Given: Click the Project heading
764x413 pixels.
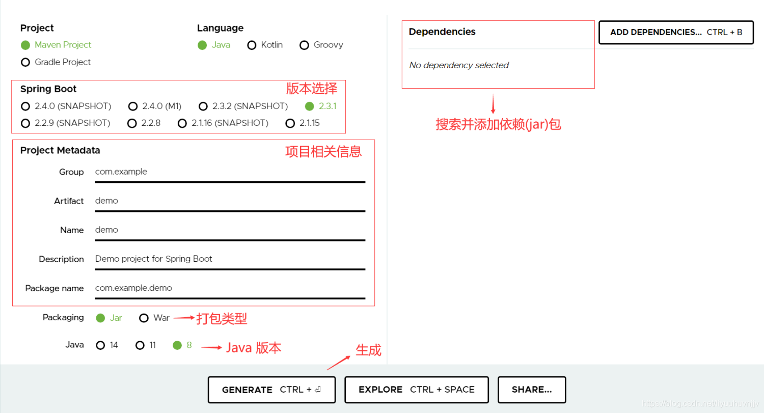Looking at the screenshot, I should pyautogui.click(x=37, y=28).
